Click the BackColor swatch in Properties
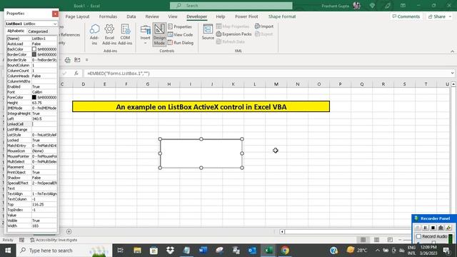457x257 pixels. click(34, 49)
